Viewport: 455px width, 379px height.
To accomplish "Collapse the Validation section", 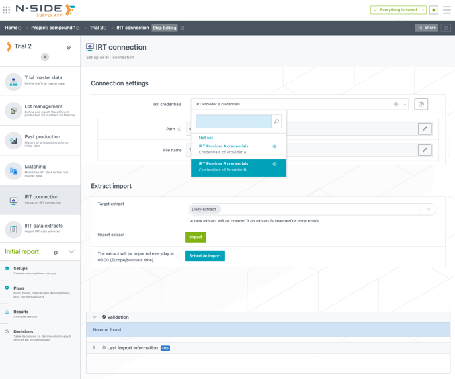I will pyautogui.click(x=95, y=317).
